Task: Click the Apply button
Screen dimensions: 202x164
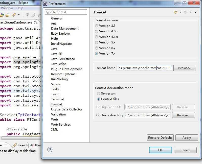Action: click(187, 138)
